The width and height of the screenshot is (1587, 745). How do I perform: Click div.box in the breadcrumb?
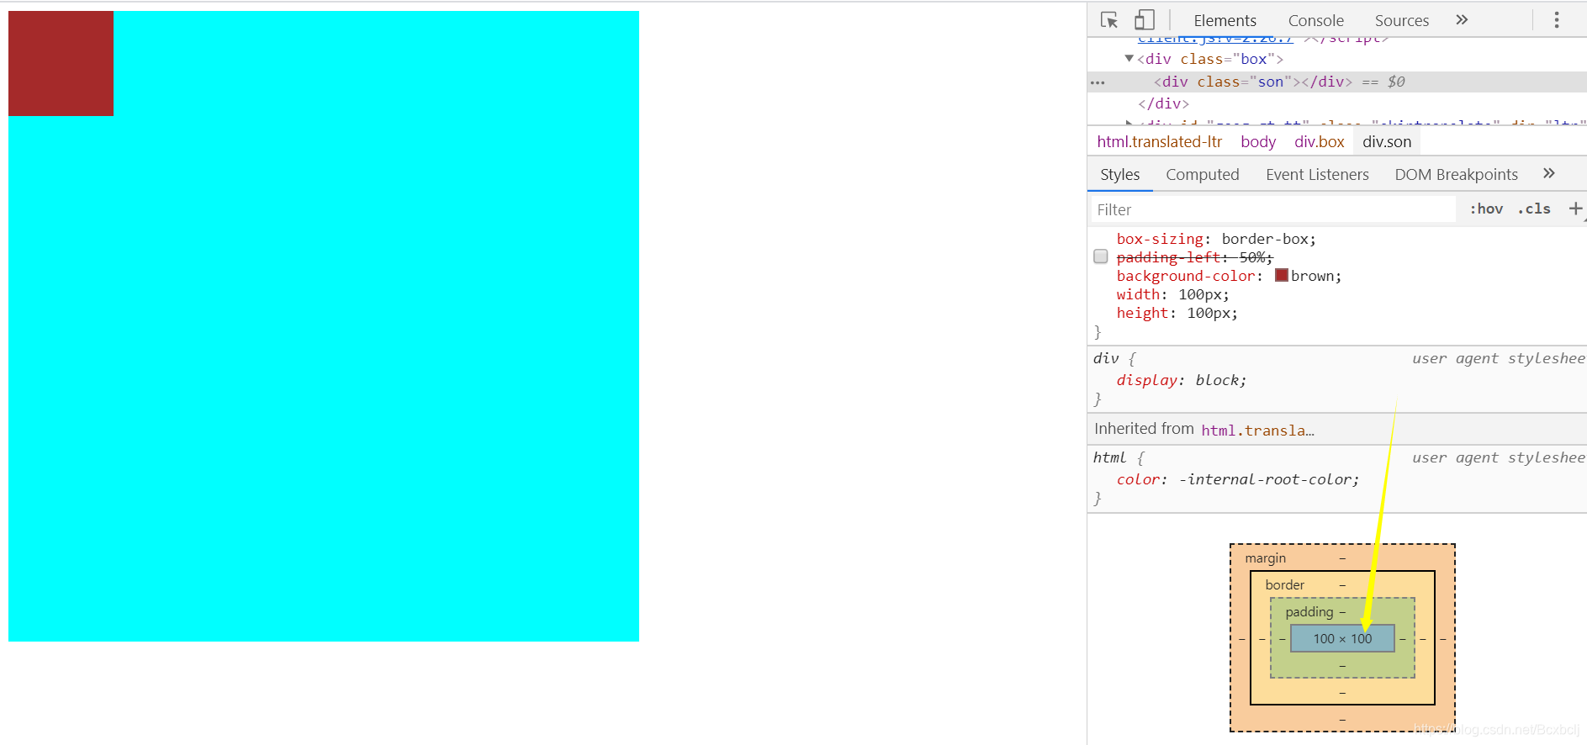click(1319, 142)
